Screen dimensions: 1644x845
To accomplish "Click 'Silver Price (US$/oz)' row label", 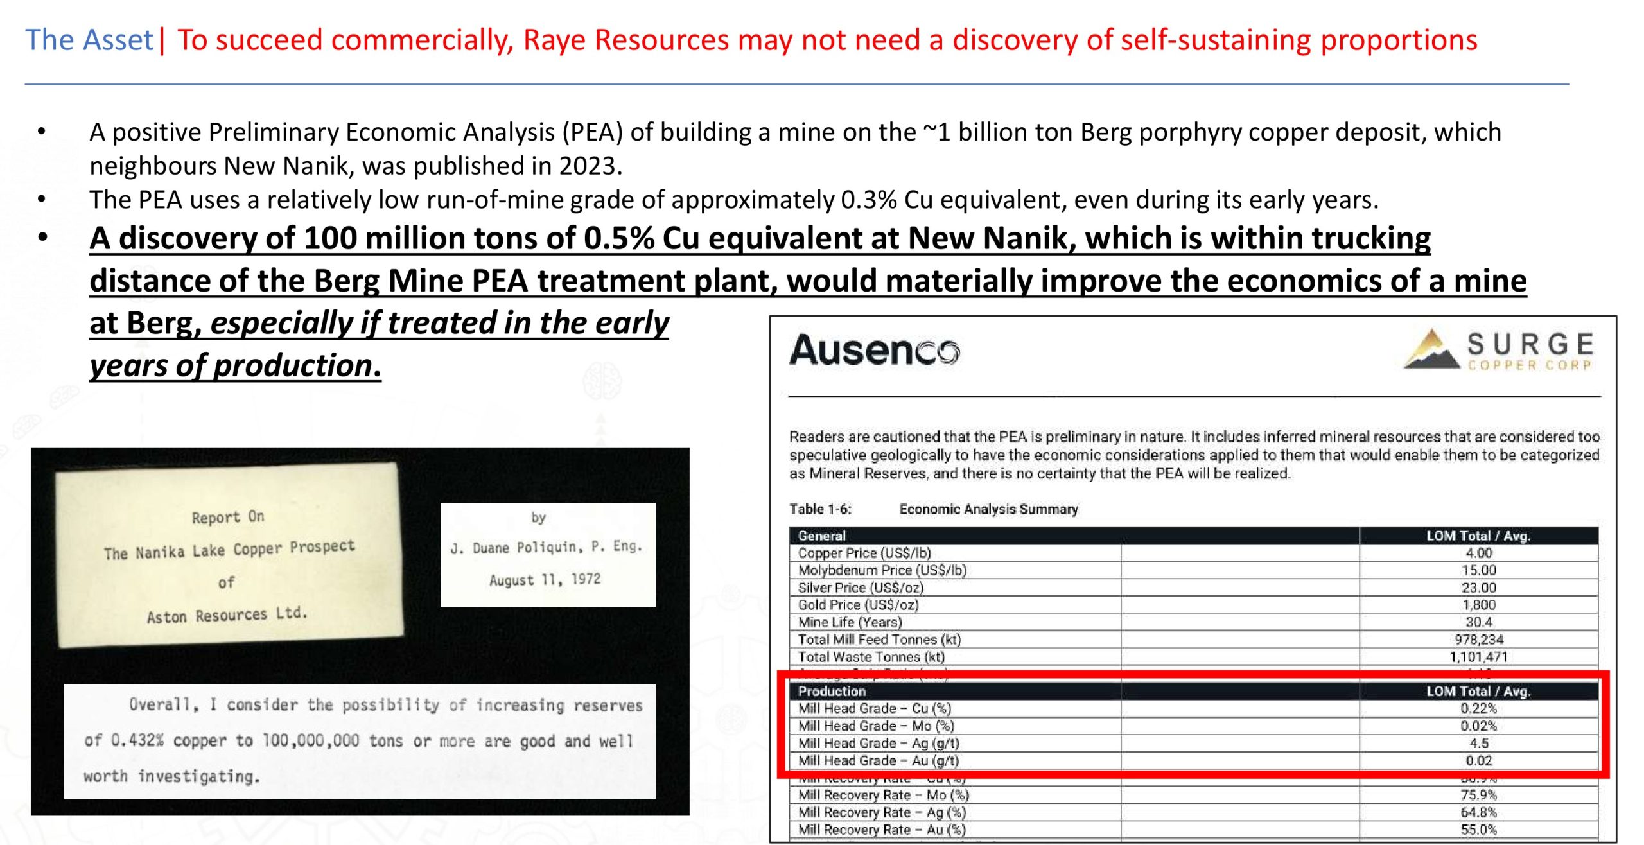I will tap(861, 588).
